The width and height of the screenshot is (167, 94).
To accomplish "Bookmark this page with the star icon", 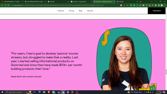I will pyautogui.click(x=127, y=5).
